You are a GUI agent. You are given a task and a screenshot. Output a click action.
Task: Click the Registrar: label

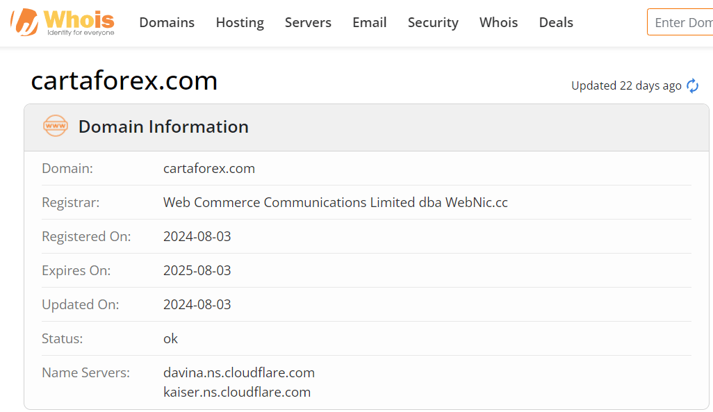point(70,202)
